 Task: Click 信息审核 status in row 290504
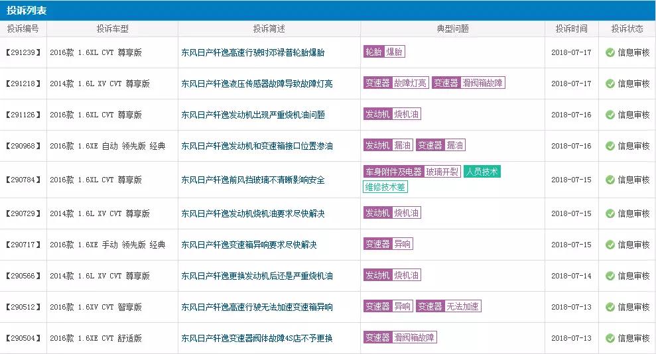coord(633,338)
